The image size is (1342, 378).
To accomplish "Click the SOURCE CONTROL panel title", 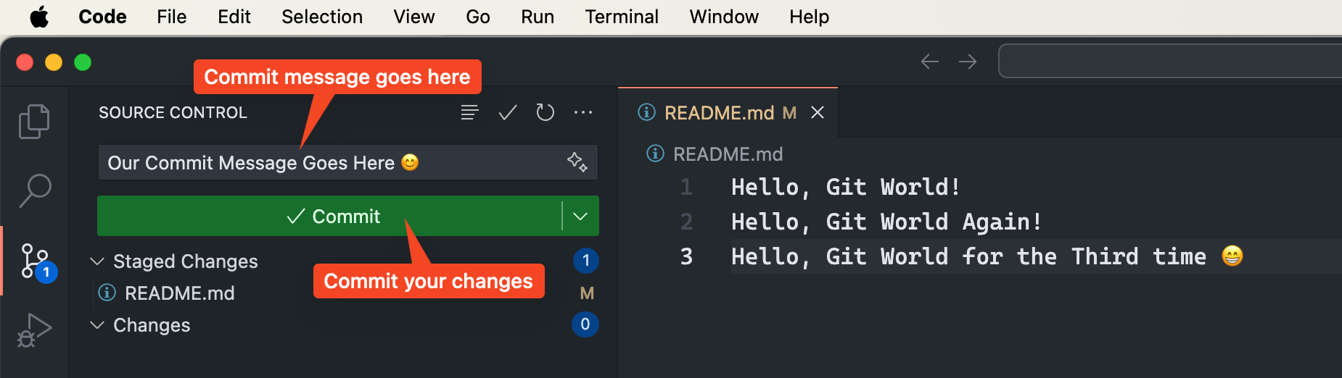I will [x=173, y=112].
